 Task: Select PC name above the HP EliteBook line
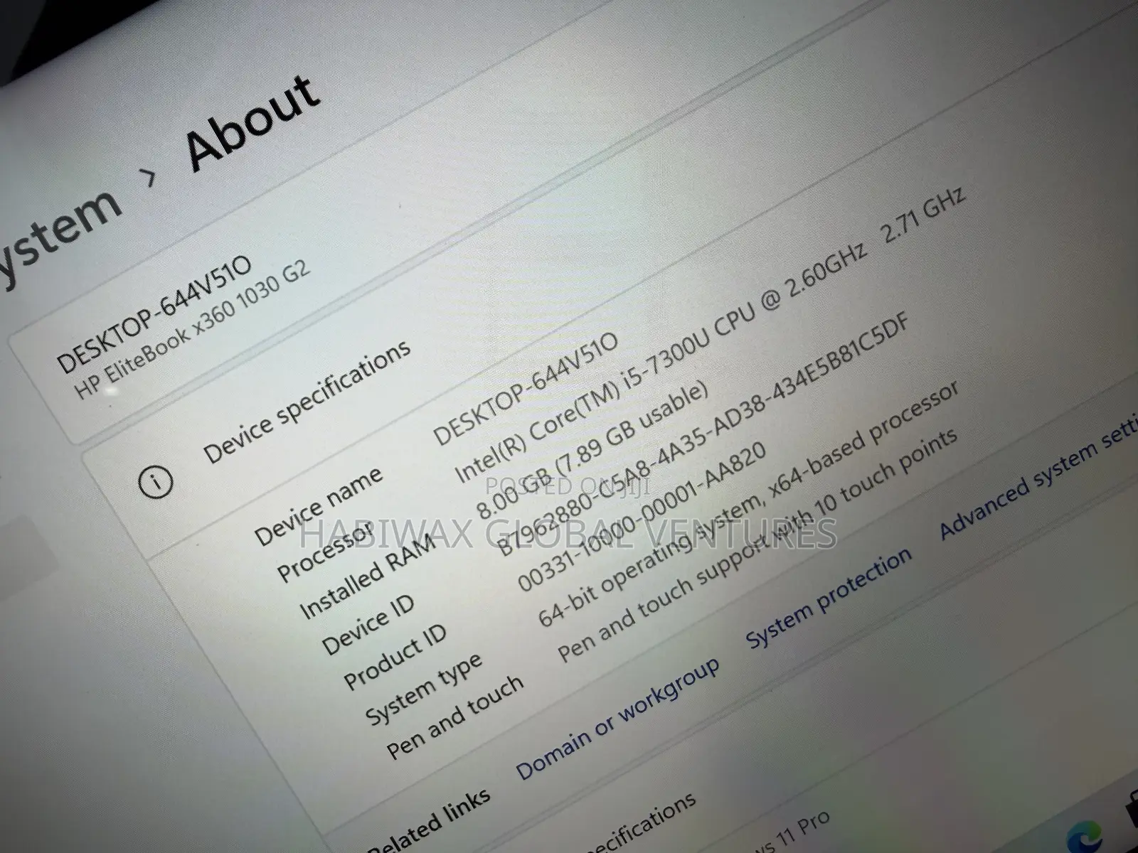click(x=154, y=315)
